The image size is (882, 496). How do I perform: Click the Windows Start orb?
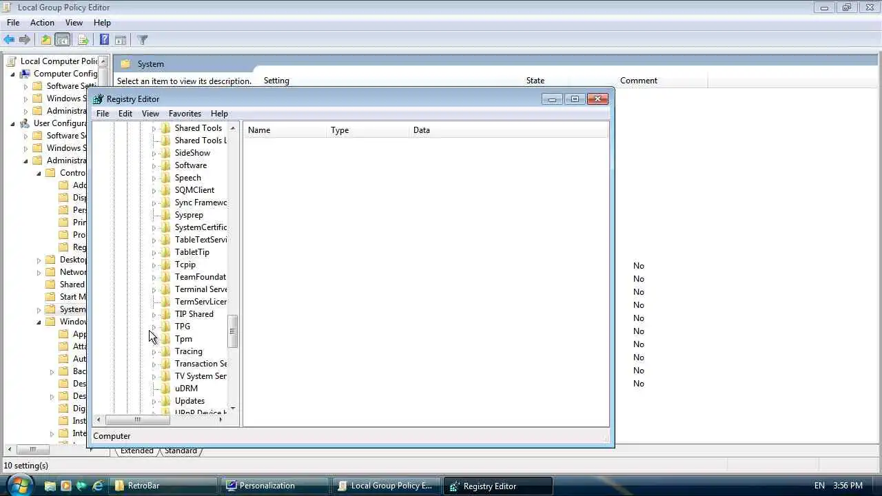[x=19, y=485]
